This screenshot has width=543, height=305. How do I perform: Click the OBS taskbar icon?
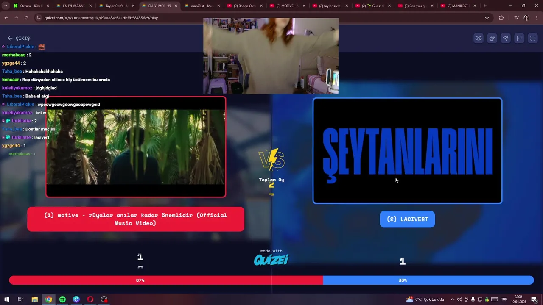pyautogui.click(x=104, y=299)
